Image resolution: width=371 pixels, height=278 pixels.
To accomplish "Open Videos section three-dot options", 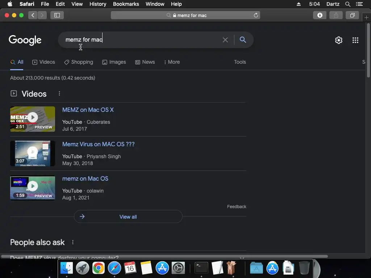I will click(59, 94).
